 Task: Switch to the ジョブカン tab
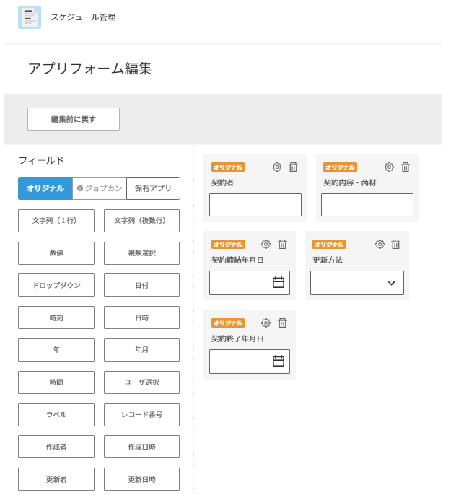(100, 188)
